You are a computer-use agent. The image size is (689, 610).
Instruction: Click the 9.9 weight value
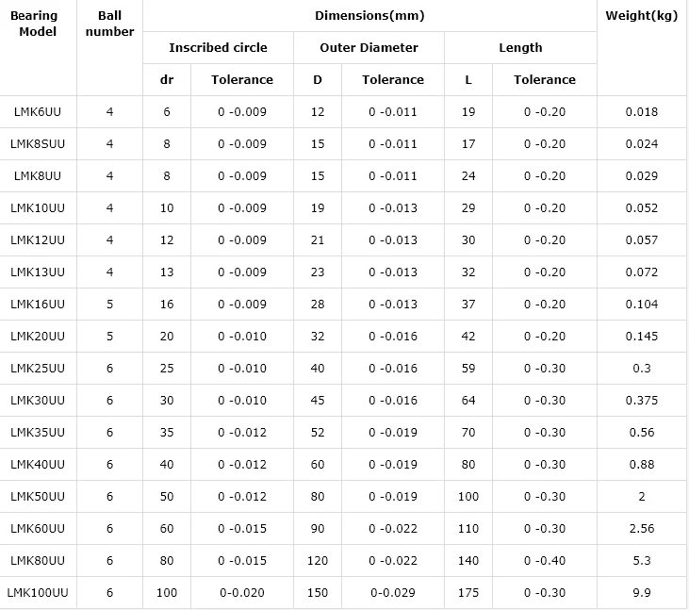[x=642, y=592]
